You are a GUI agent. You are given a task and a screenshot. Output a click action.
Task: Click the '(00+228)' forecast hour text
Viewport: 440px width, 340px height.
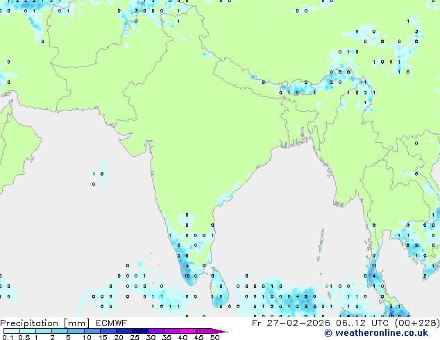417,323
